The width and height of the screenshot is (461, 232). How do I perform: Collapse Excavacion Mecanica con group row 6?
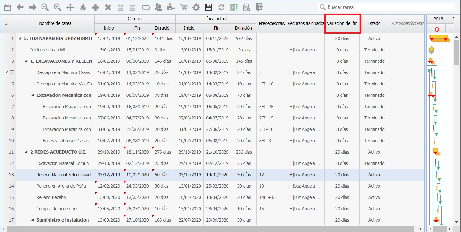(33, 95)
